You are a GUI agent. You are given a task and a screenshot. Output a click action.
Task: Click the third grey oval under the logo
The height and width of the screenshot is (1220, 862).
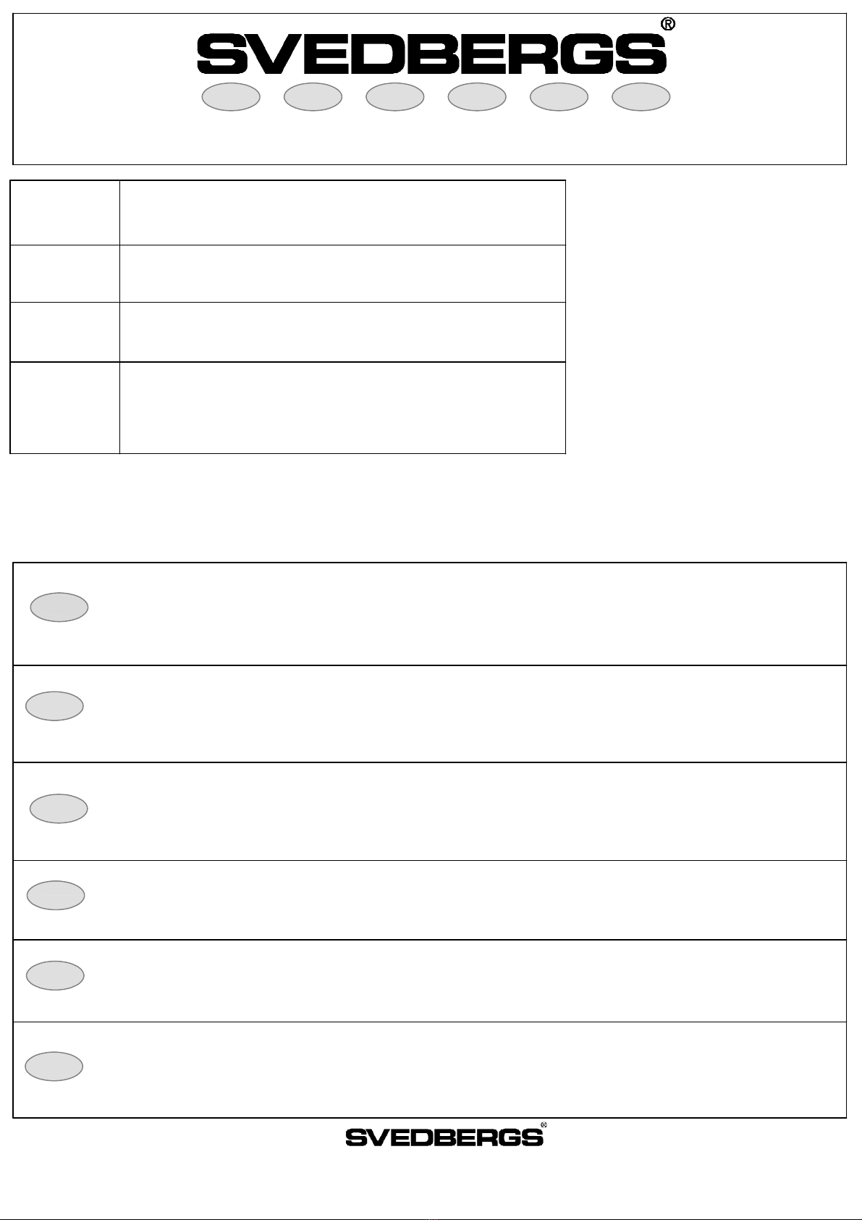tap(394, 97)
